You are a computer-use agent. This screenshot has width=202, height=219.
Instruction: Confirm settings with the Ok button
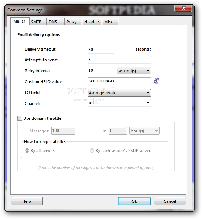click(134, 201)
